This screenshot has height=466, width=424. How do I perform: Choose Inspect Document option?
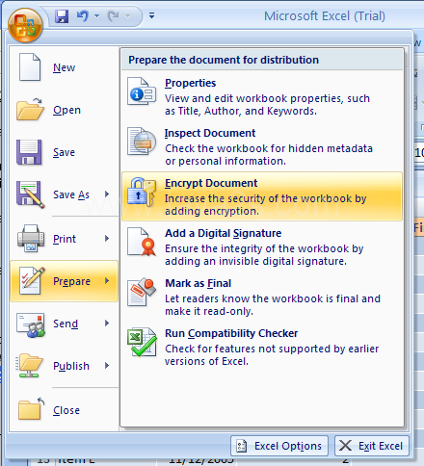262,146
